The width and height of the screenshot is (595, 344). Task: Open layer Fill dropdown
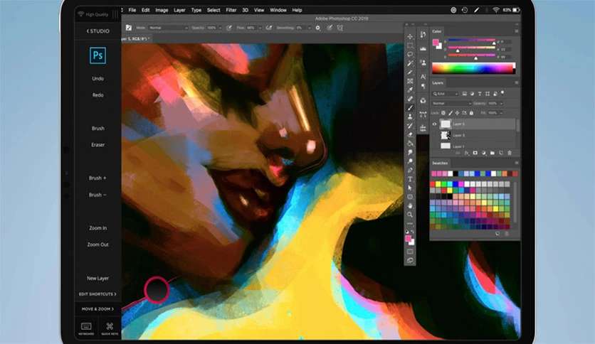(501, 113)
